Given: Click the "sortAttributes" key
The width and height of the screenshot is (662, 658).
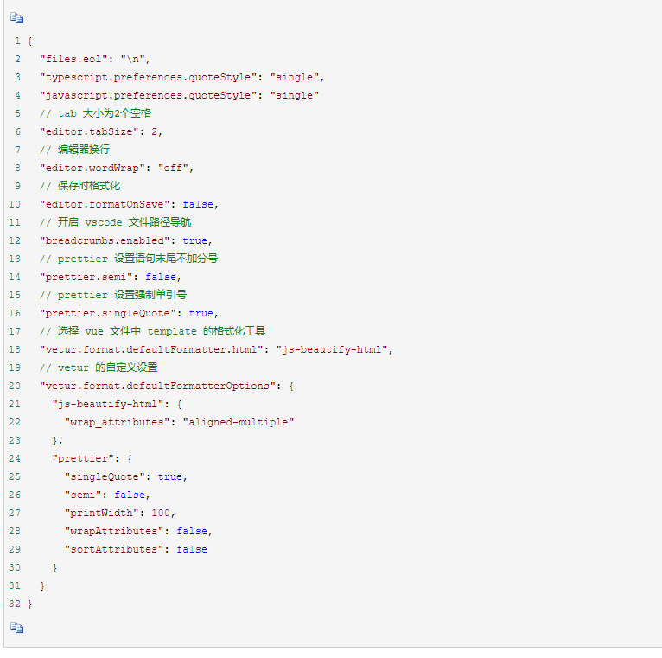Looking at the screenshot, I should click(114, 549).
